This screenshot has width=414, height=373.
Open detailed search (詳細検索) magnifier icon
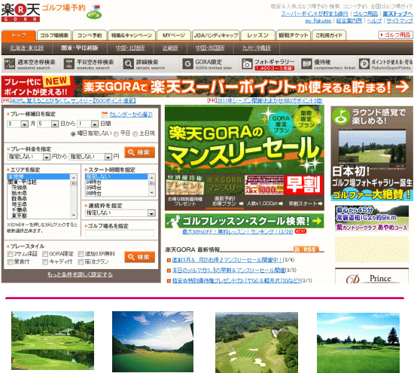(x=128, y=64)
